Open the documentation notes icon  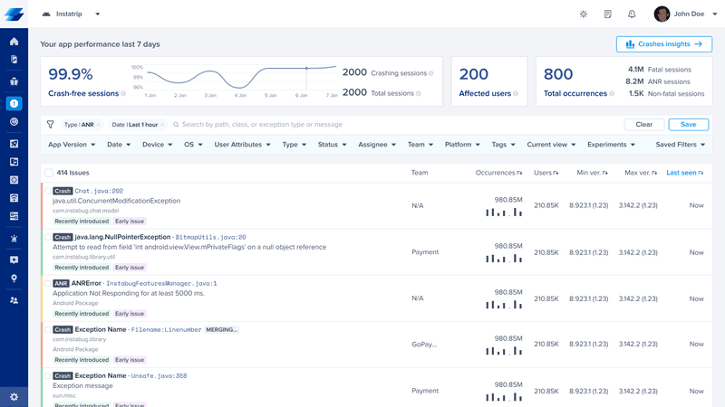[607, 14]
